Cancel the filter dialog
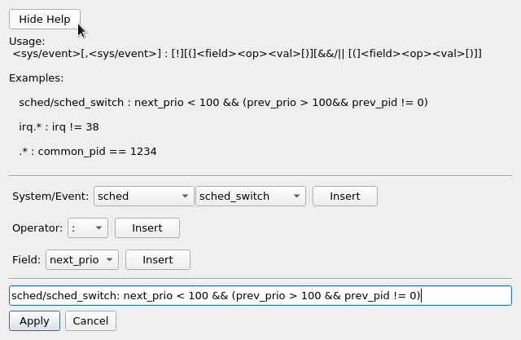The image size is (521, 340). pos(90,321)
